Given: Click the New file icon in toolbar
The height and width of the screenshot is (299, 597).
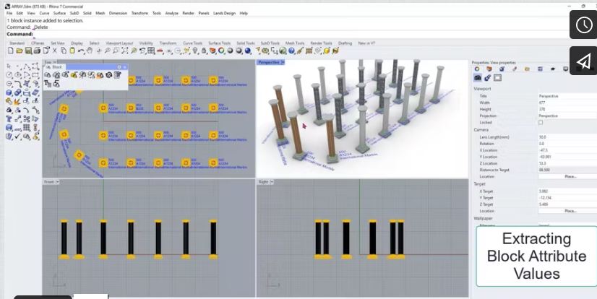Looking at the screenshot, I should click(10, 51).
